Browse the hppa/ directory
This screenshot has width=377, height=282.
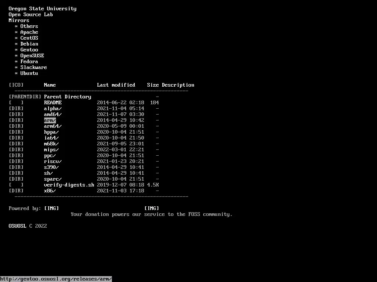[x=51, y=132]
